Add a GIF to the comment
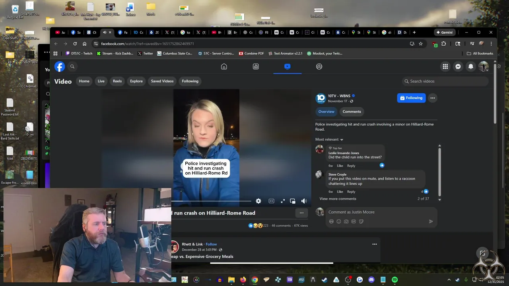The width and height of the screenshot is (509, 286). 354,221
